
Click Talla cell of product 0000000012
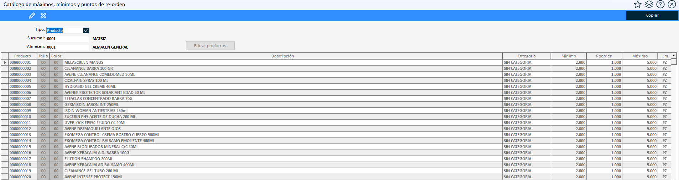coord(43,129)
